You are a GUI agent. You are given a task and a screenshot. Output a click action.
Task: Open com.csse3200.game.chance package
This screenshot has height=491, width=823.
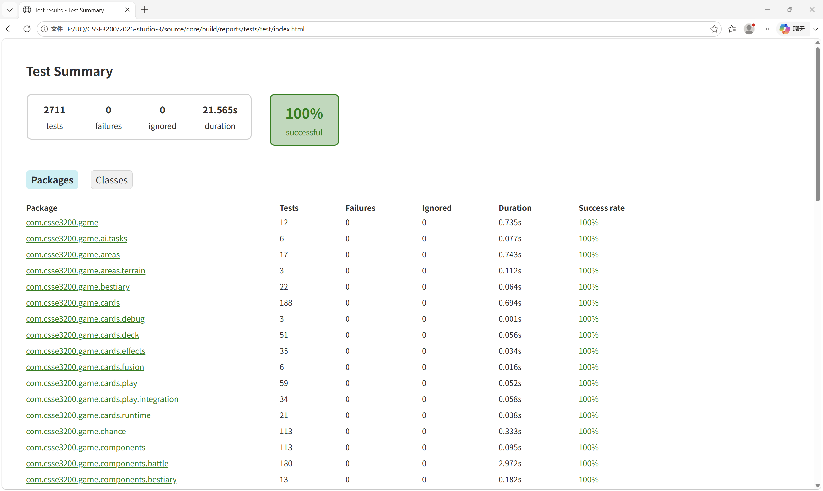[x=76, y=431]
